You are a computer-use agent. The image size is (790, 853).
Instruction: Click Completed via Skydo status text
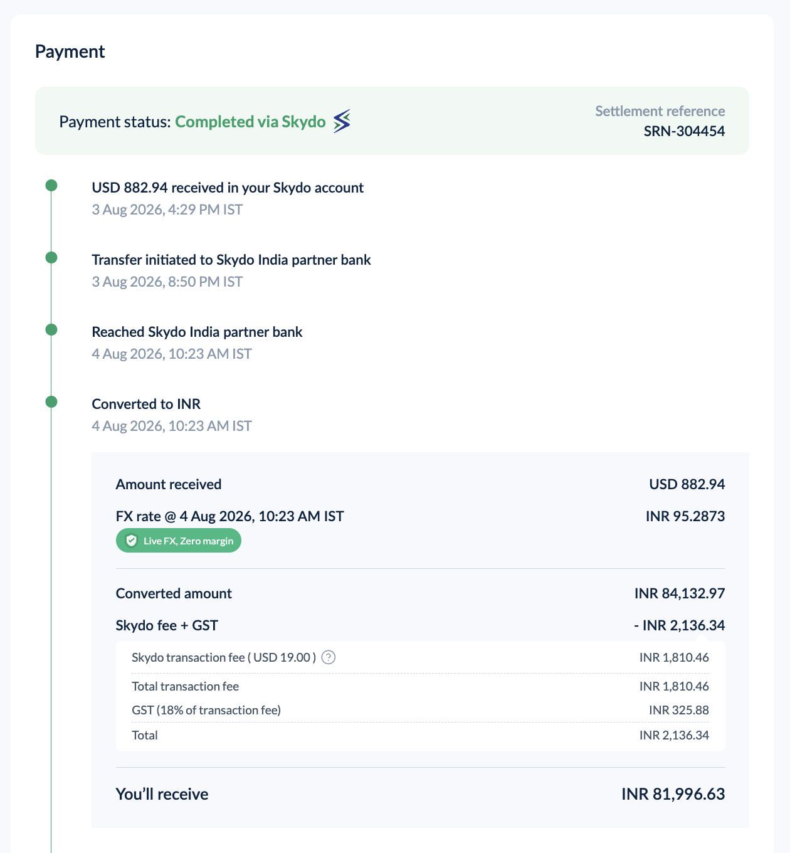pos(250,122)
